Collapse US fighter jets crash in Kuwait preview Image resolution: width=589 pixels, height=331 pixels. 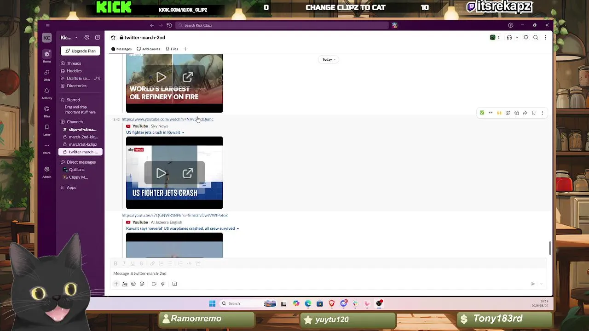(183, 132)
